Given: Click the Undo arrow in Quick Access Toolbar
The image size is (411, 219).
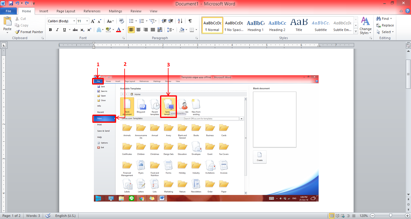Looking at the screenshot, I should pyautogui.click(x=17, y=3).
